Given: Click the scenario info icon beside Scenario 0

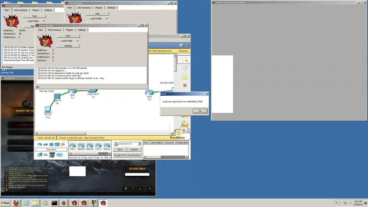Looking at the screenshot, I should [116, 144].
